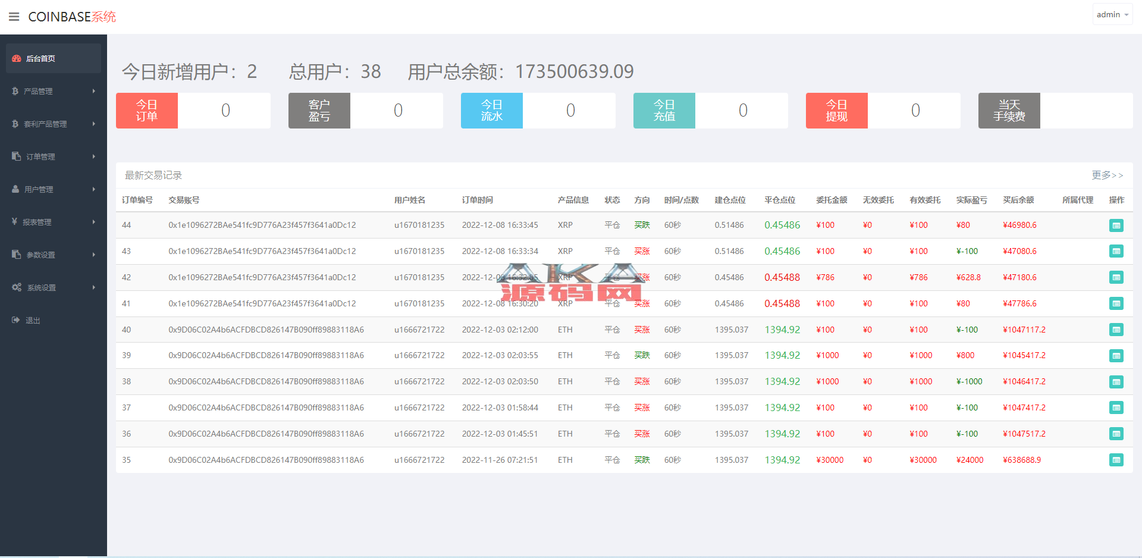Open the admin user dropdown
This screenshot has height=558, width=1142.
1112,15
